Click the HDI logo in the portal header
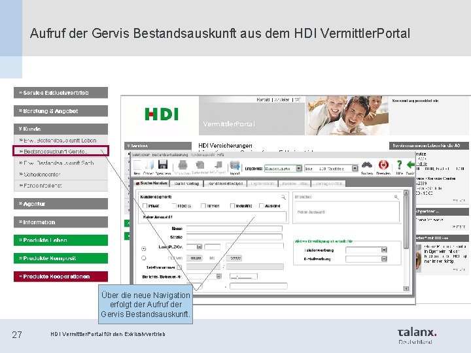The height and width of the screenshot is (353, 471). coord(162,114)
